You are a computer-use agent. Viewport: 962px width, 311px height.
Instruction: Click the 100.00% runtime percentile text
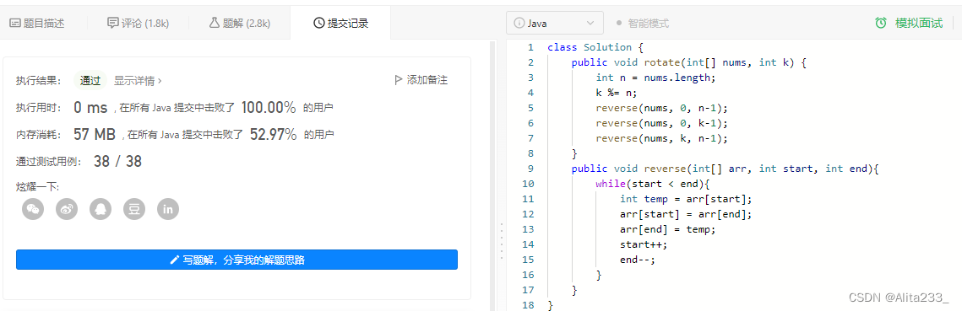coord(268,108)
